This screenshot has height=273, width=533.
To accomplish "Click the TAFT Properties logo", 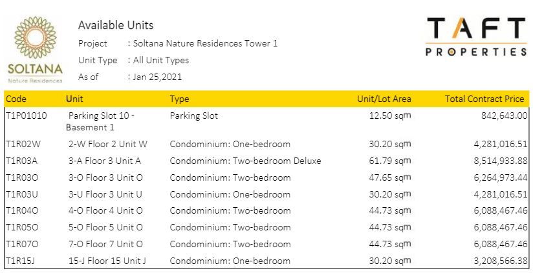I will [x=476, y=37].
